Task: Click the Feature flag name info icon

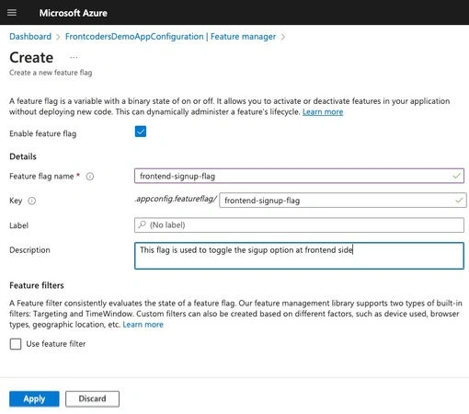Action: point(90,177)
